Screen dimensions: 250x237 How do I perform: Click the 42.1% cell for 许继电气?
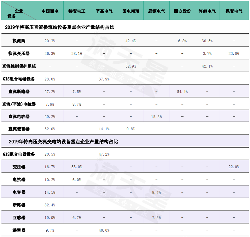click(207, 66)
